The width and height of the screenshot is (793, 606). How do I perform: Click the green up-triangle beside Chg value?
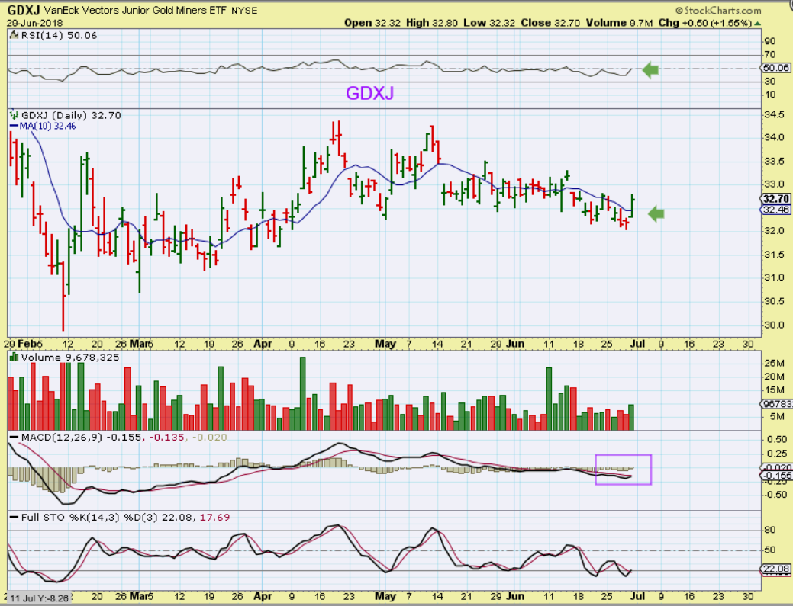coord(757,23)
